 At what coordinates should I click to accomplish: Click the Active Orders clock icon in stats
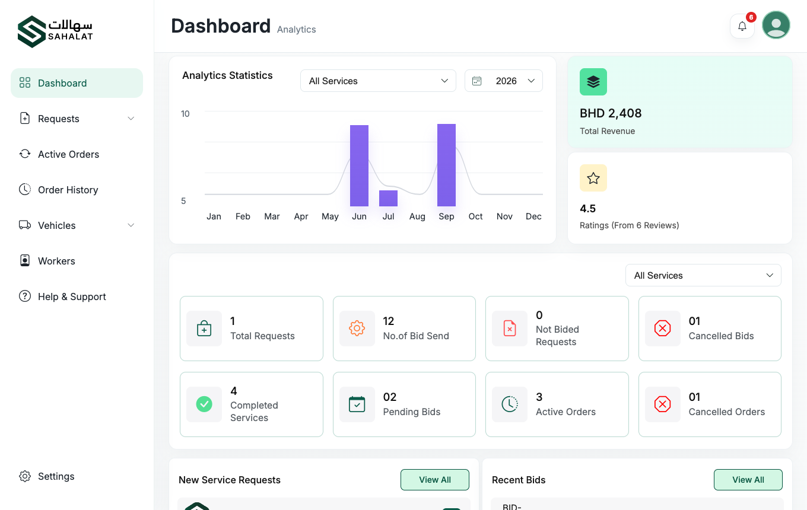point(510,404)
